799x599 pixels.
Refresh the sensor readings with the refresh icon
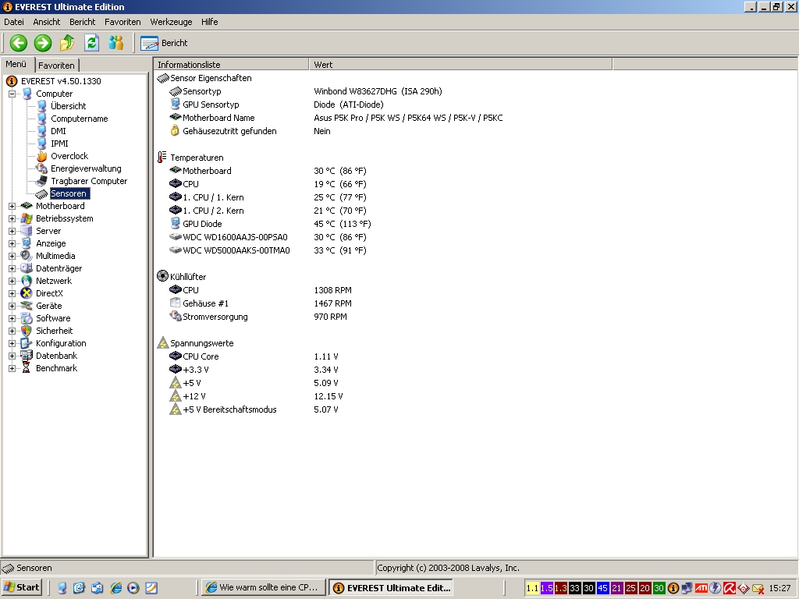(x=92, y=43)
